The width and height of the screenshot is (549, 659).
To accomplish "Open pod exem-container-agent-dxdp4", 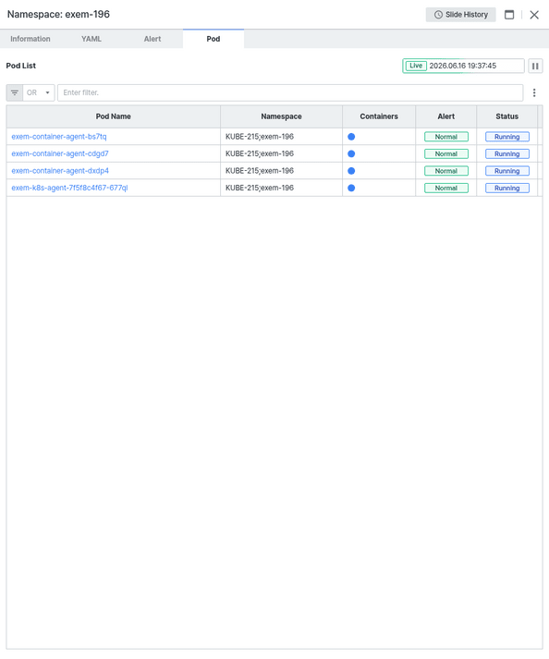I will tap(60, 171).
